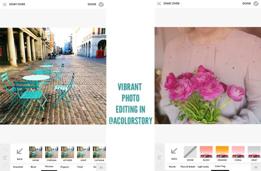Click the checkmark icon beside DONE on the cafe photo screen
Screen dimensions: 261x171
[x=101, y=4]
